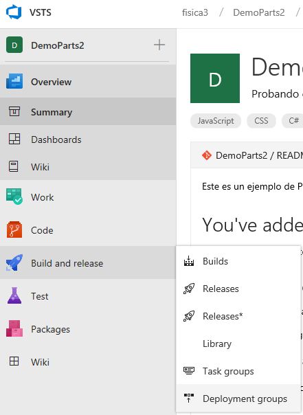Image resolution: width=303 pixels, height=415 pixels.
Task: Expand the Code hub
Action: [x=88, y=230]
